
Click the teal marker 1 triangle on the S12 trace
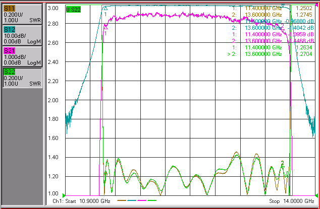(105, 9)
